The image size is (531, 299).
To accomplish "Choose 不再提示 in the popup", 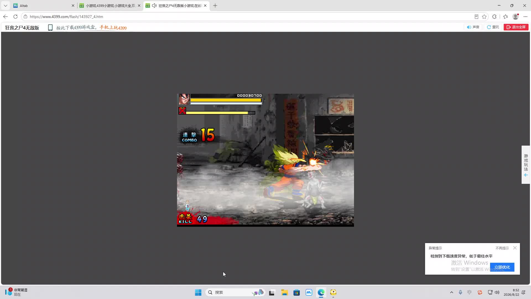I will click(502, 248).
